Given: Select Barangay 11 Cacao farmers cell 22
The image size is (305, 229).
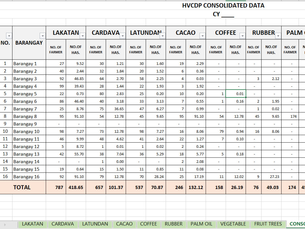Looking at the screenshot, I should [x=176, y=139].
